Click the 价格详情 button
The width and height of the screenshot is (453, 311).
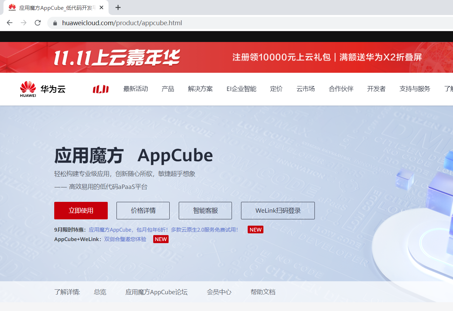click(x=143, y=211)
